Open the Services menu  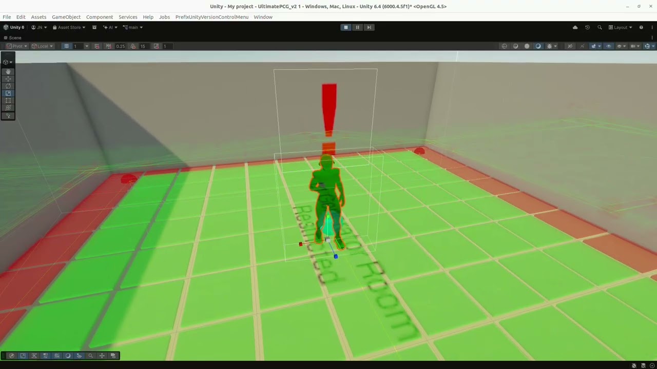click(x=128, y=17)
